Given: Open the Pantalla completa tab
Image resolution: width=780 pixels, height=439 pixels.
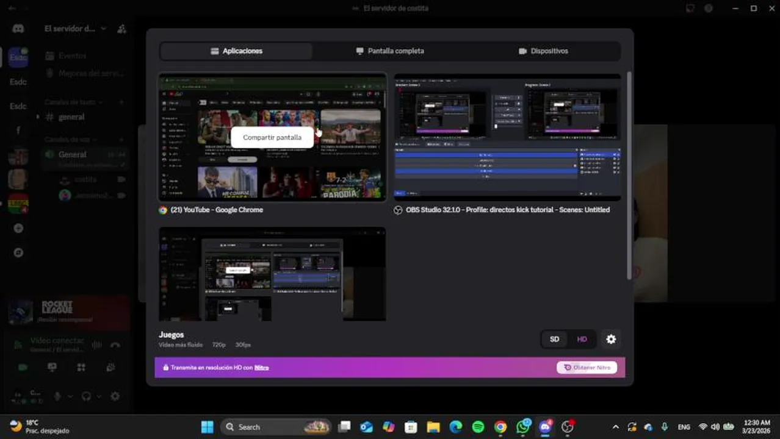Looking at the screenshot, I should 389,51.
